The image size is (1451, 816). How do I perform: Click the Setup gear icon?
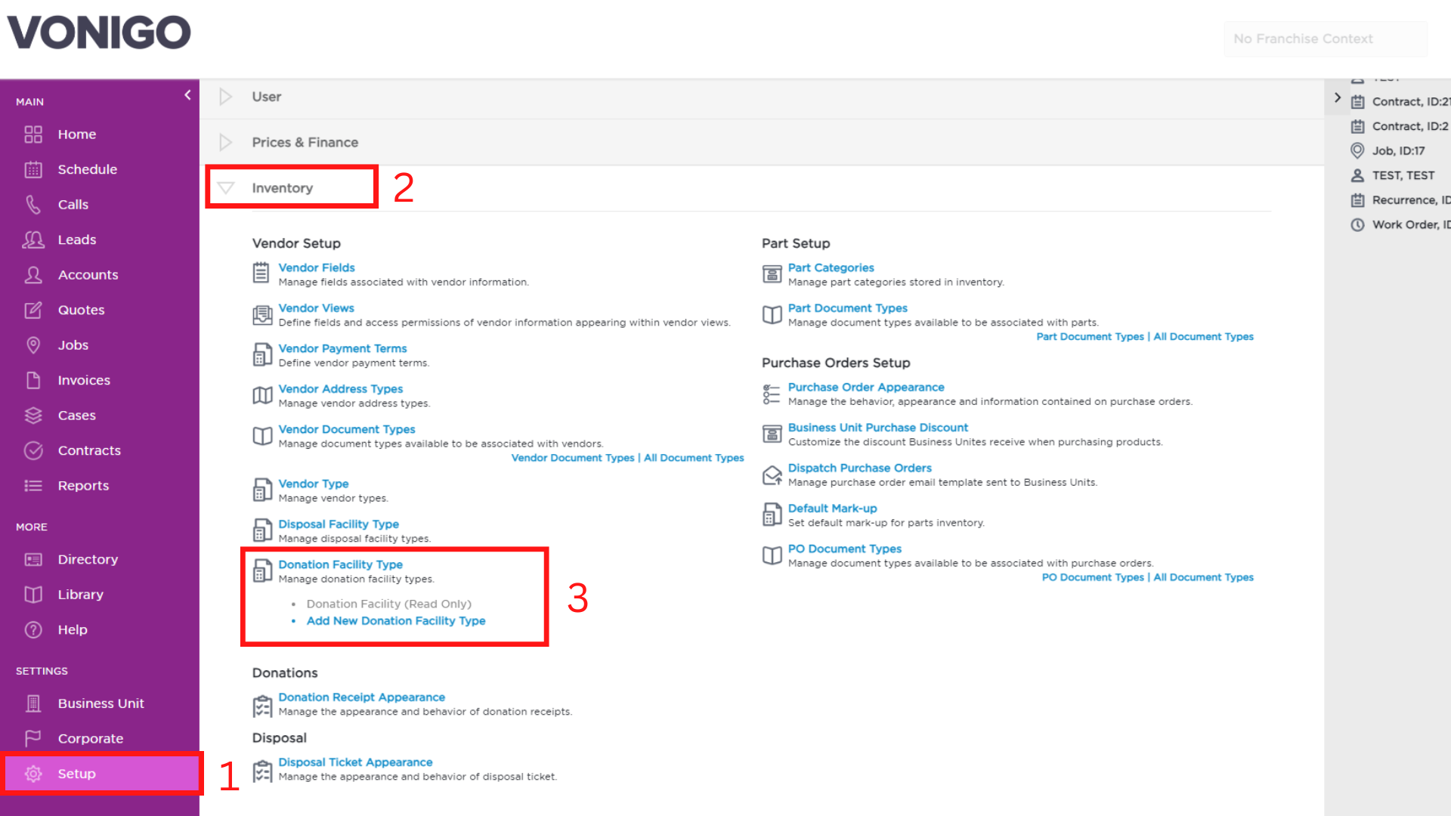pyautogui.click(x=33, y=774)
